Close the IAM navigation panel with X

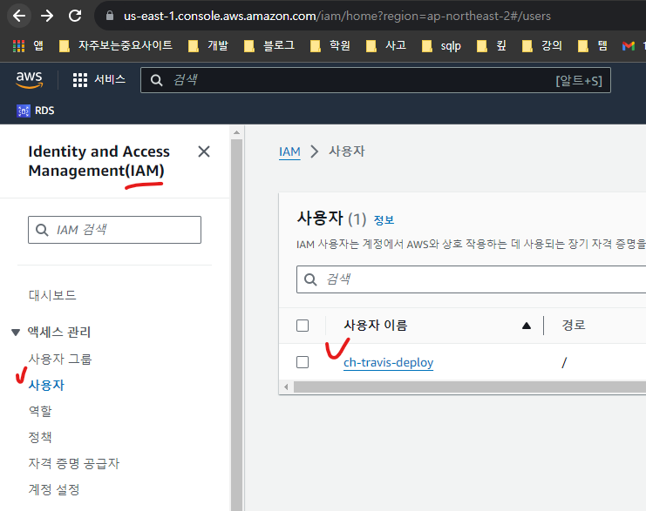[x=204, y=151]
